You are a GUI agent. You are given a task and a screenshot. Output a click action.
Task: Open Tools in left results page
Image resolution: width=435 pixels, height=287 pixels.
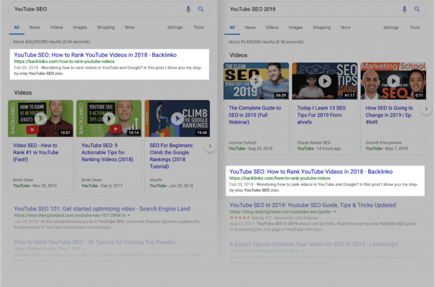tap(199, 27)
